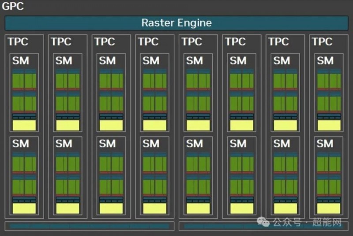Click yellow block in third TPC's bottom SM
This screenshot has width=353, height=236.
click(111, 208)
